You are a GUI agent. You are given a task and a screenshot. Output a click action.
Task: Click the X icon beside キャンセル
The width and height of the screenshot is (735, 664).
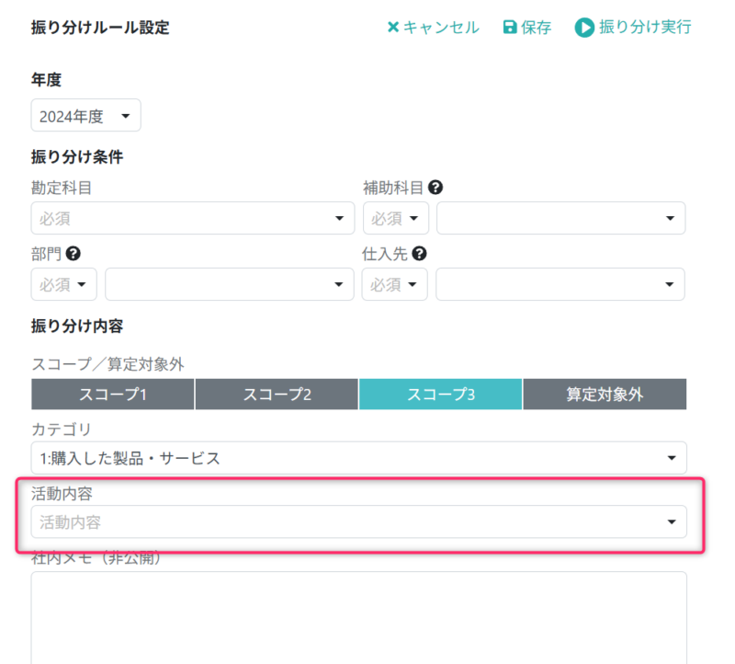[x=395, y=28]
